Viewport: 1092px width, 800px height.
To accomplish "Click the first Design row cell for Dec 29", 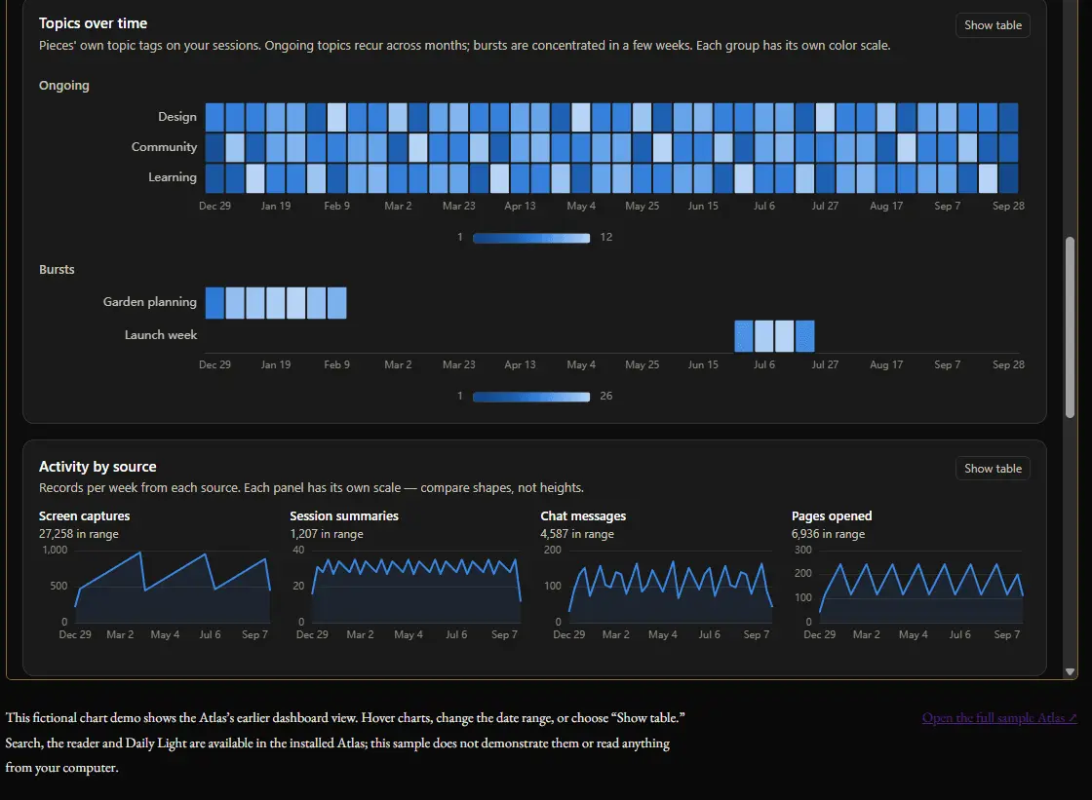I will tap(214, 117).
